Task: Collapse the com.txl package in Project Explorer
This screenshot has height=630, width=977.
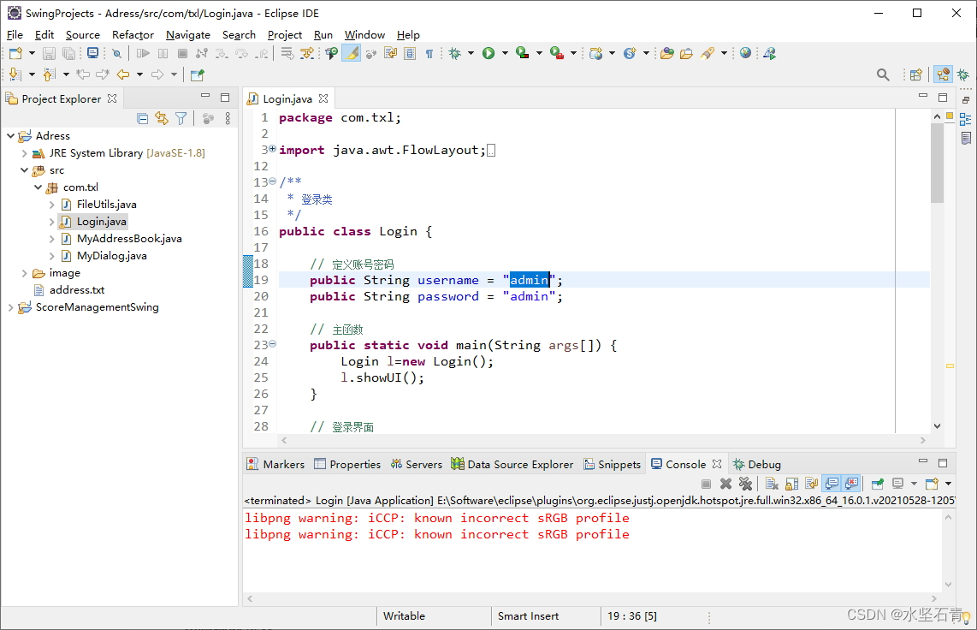Action: click(x=38, y=187)
